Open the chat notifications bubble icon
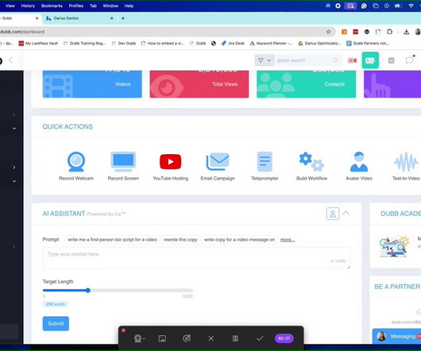 pos(410,60)
